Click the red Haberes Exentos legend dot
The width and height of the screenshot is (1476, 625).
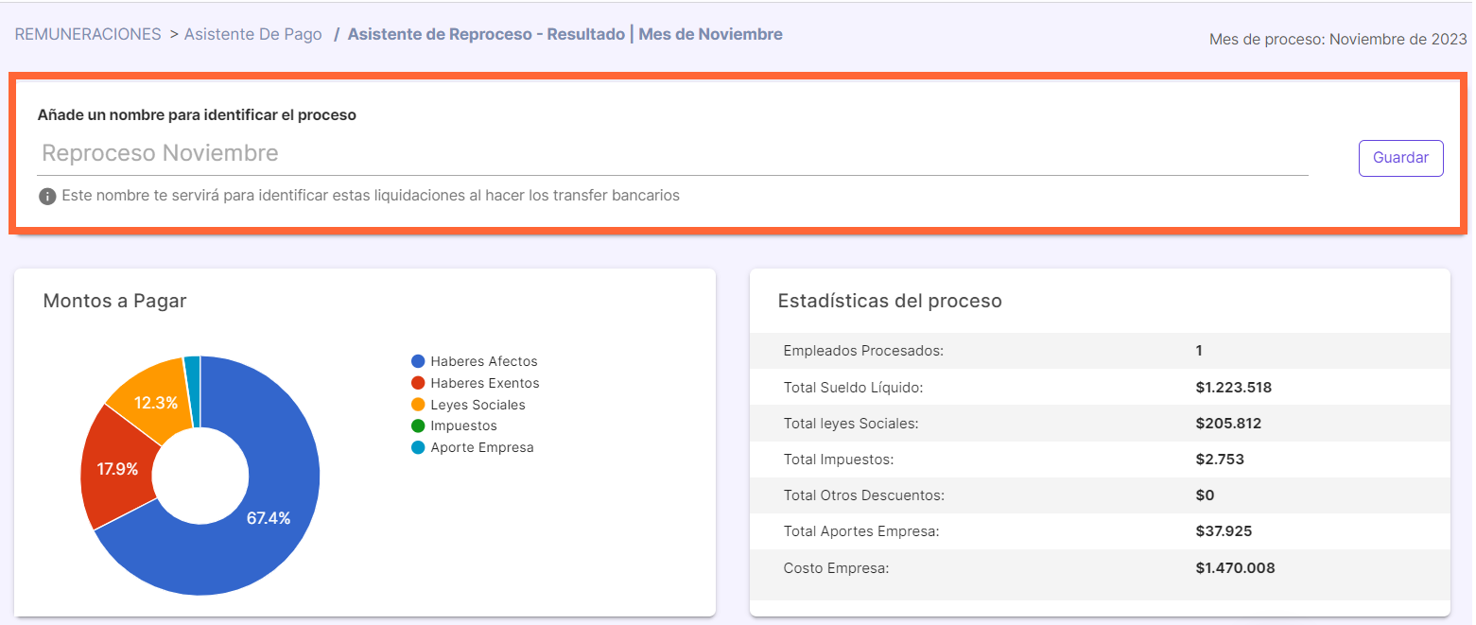click(417, 383)
